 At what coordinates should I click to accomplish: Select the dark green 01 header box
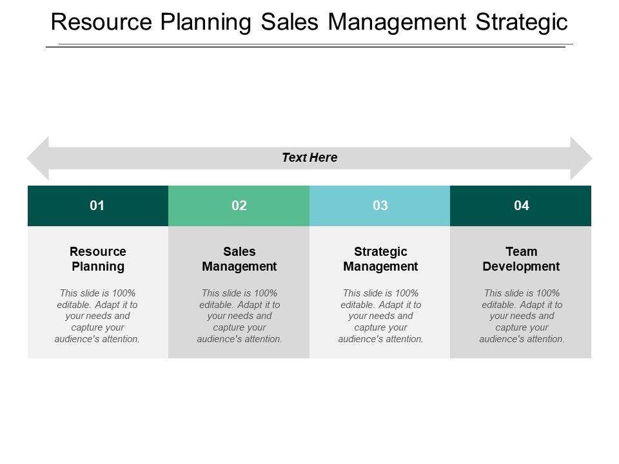pyautogui.click(x=97, y=206)
